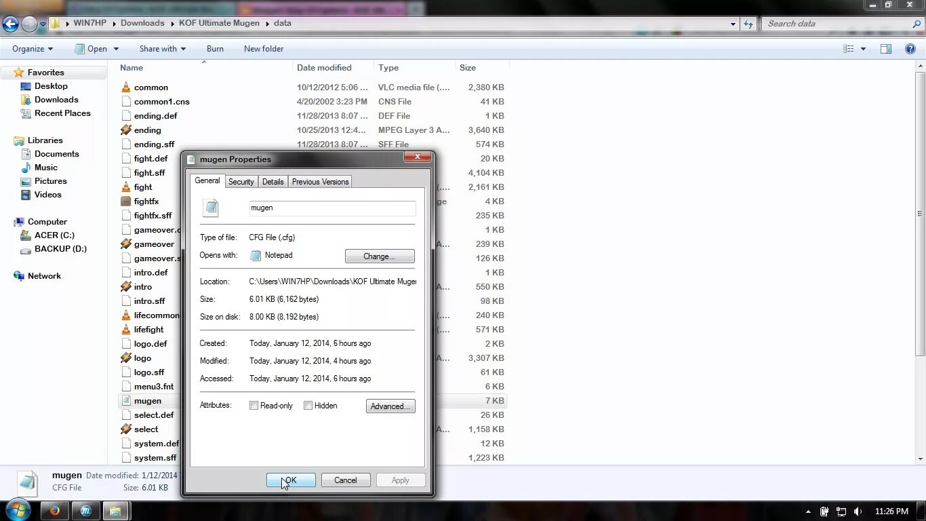Switch to the Previous Versions tab
The height and width of the screenshot is (521, 926).
320,182
